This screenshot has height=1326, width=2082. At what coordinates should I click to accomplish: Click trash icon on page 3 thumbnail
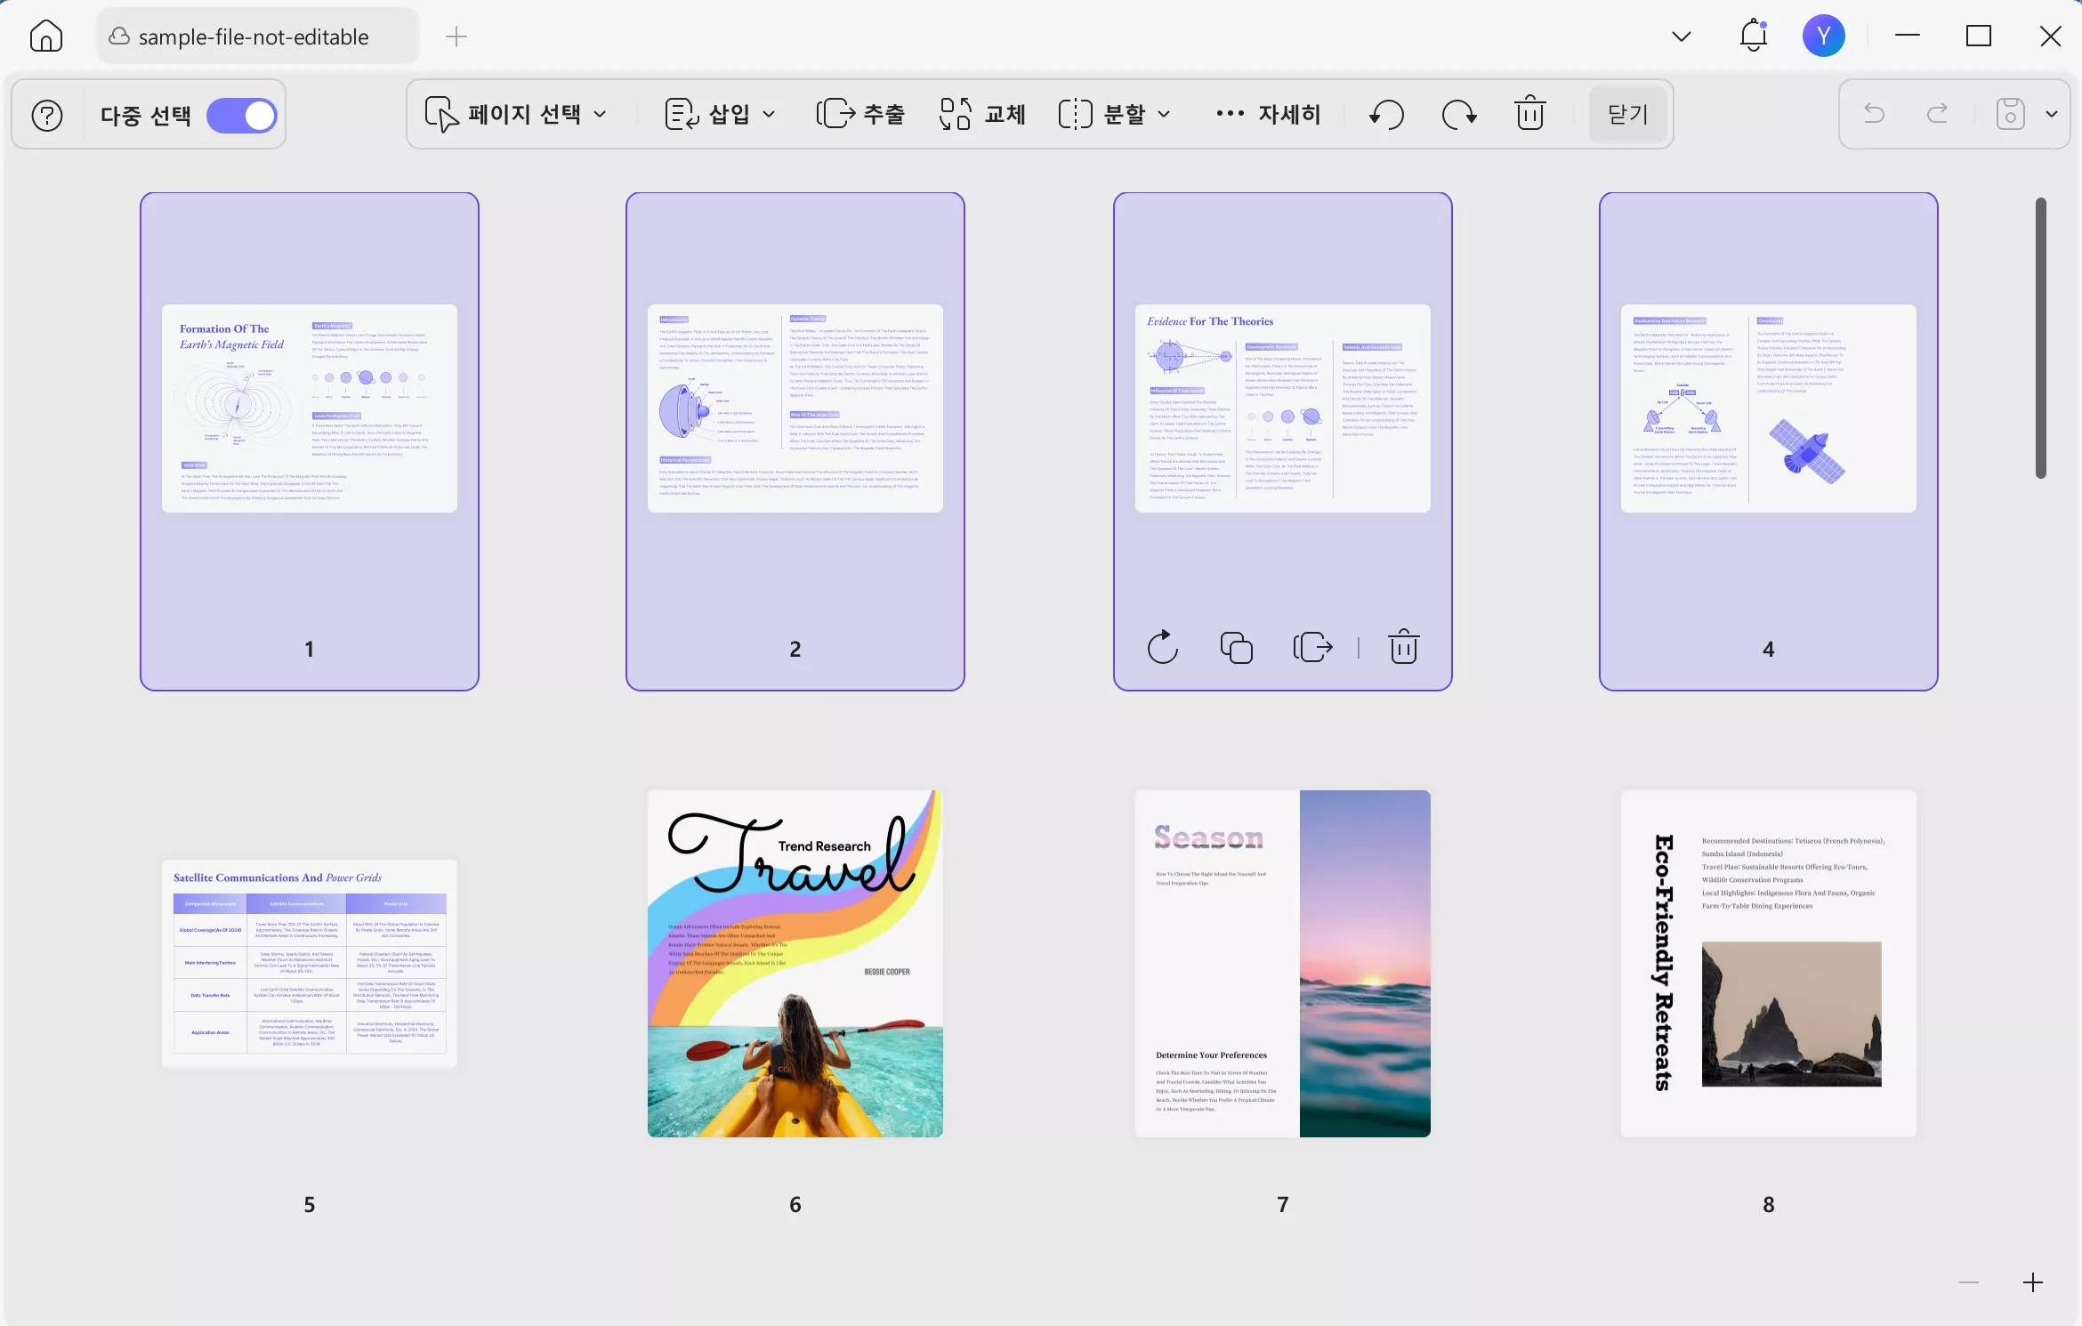coord(1403,647)
